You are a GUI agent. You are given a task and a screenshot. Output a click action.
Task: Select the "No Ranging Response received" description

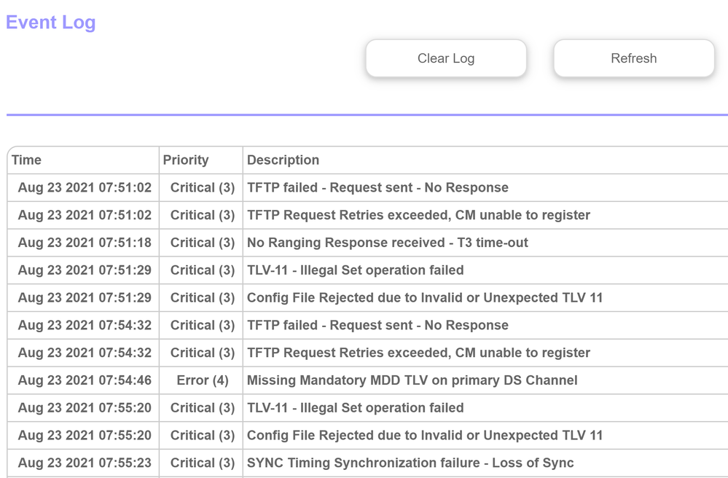tap(387, 243)
